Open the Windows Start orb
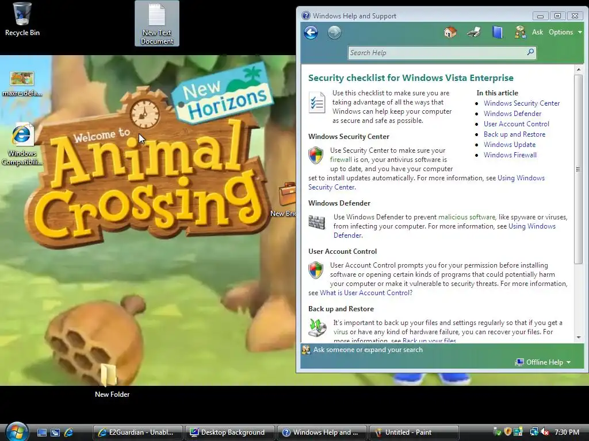The image size is (589, 441). (x=17, y=432)
